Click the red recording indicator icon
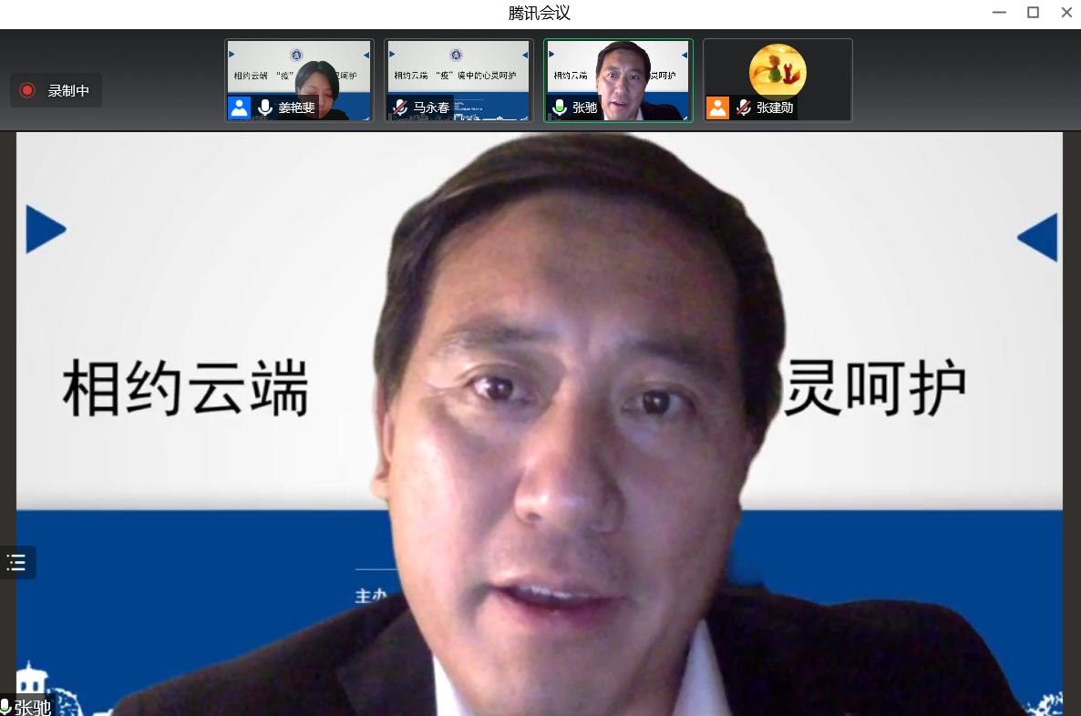 click(x=27, y=90)
